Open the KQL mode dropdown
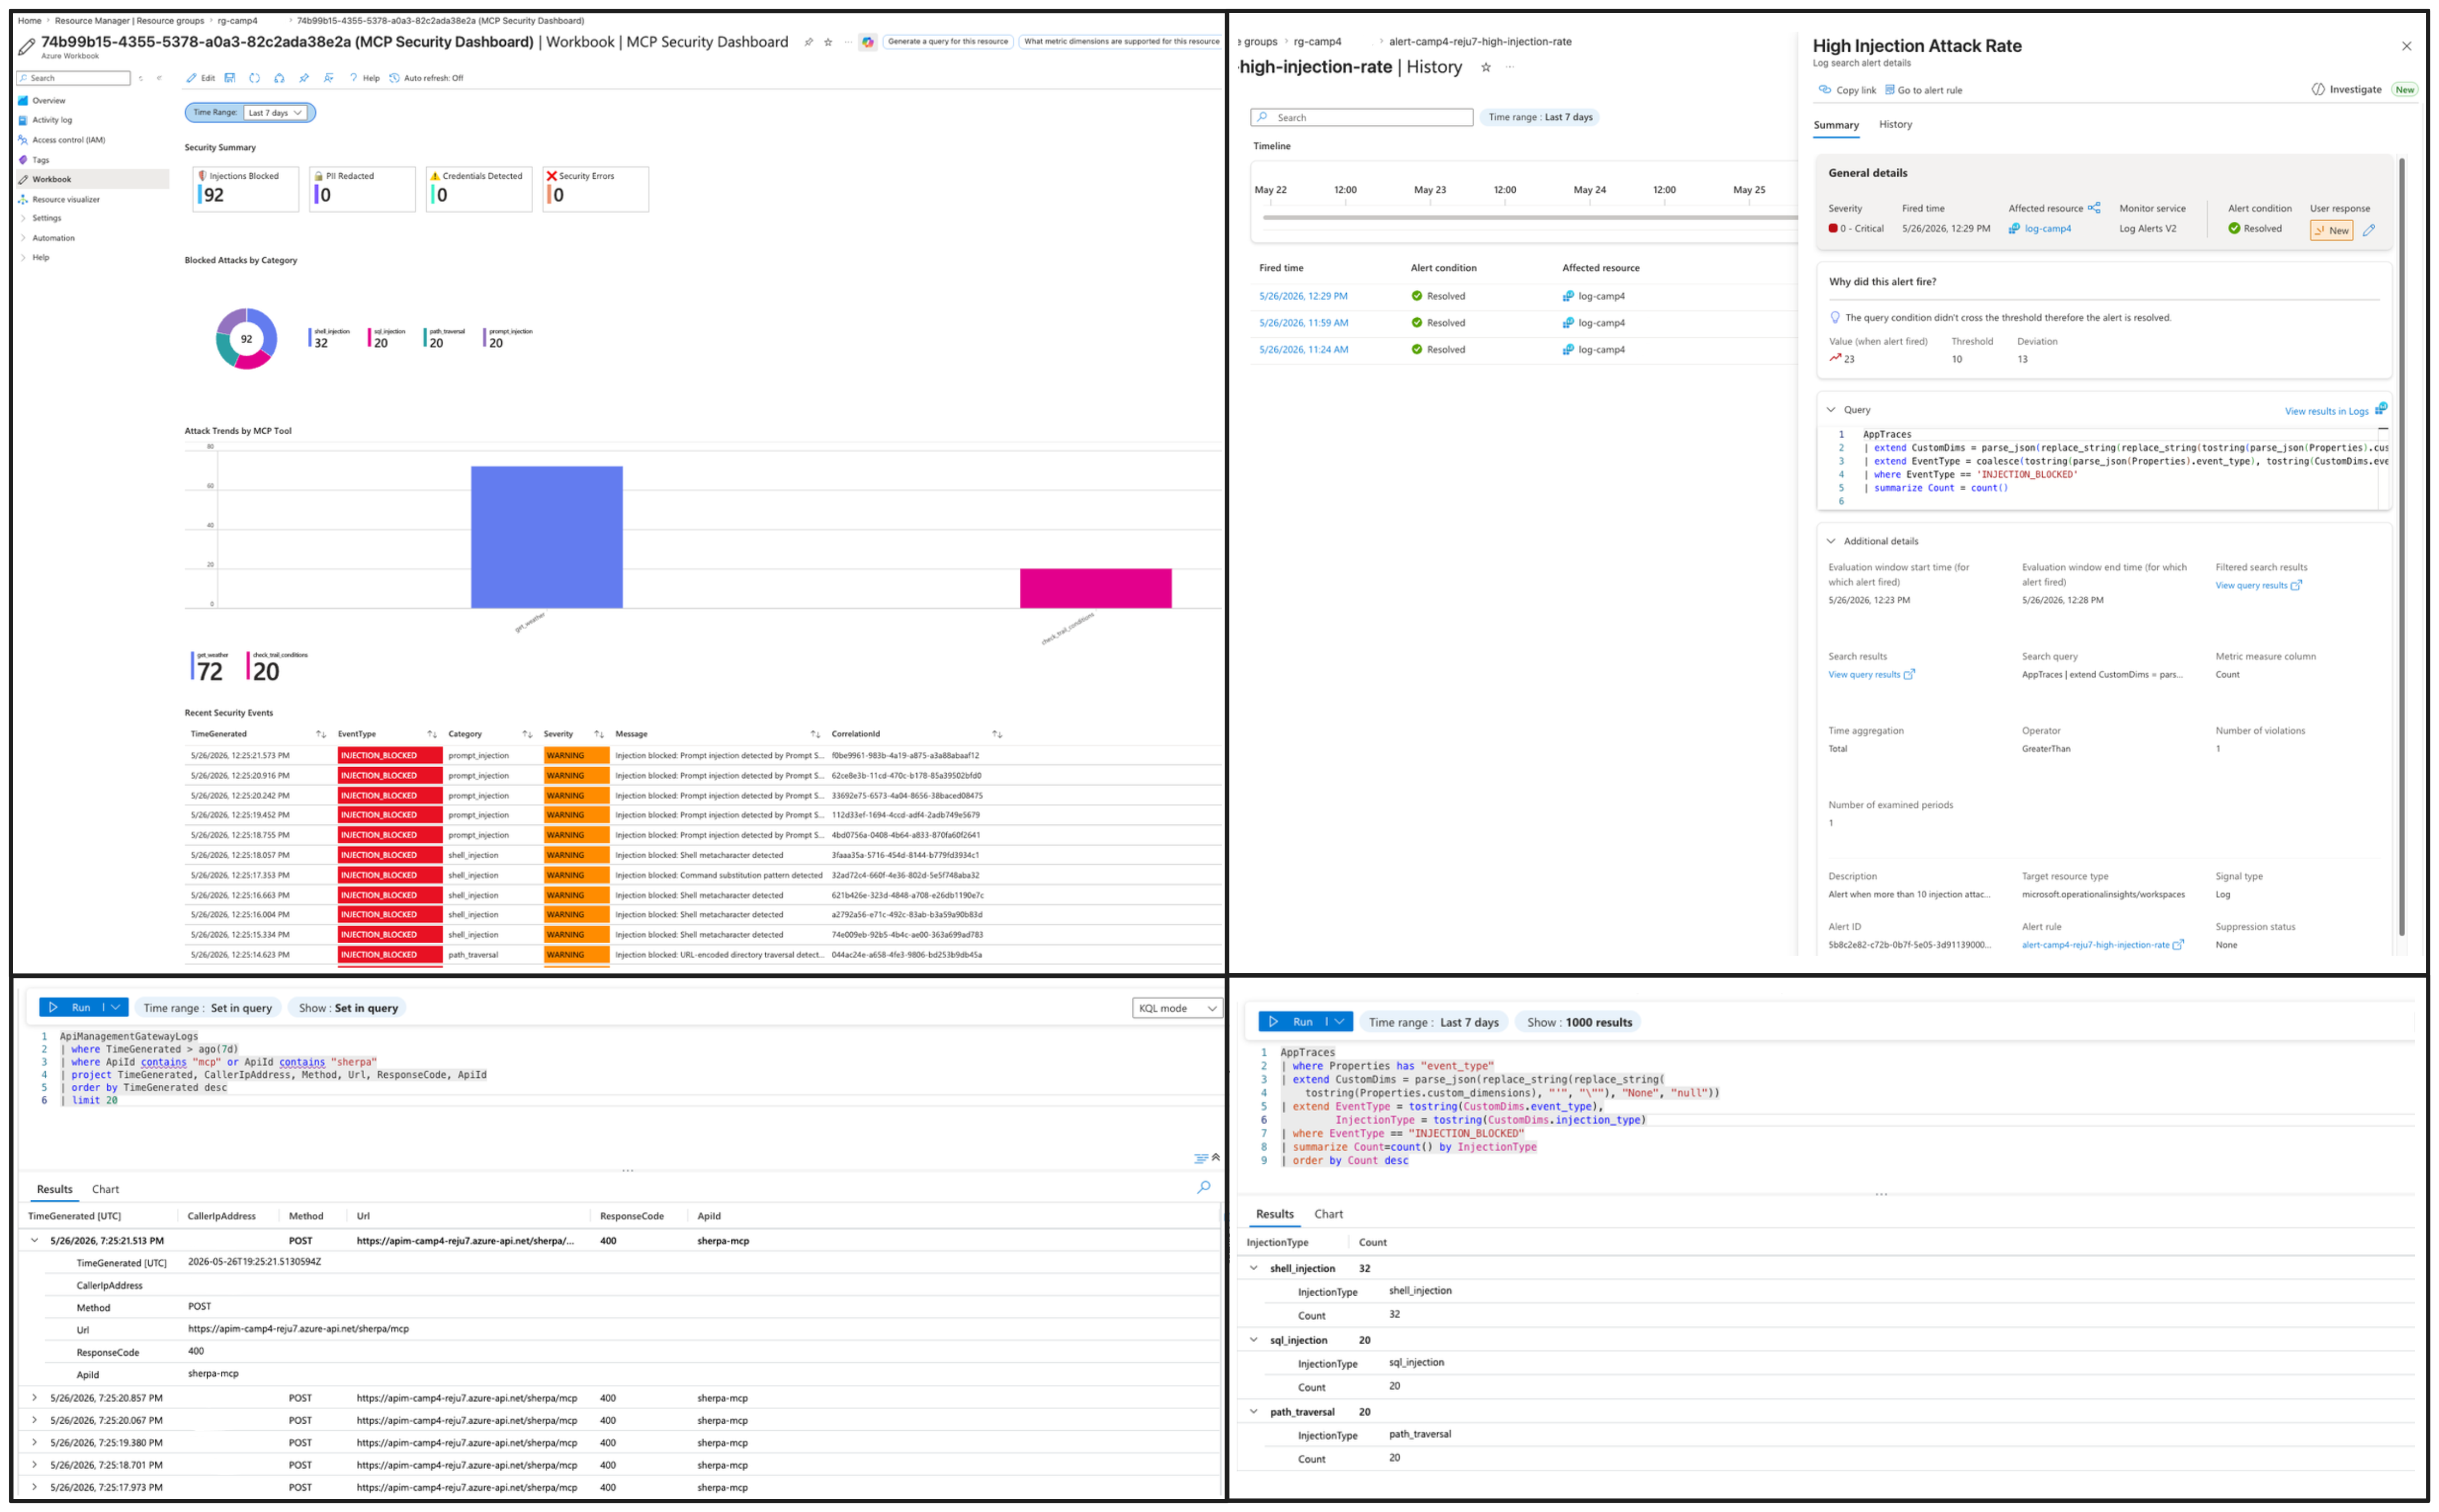The width and height of the screenshot is (2439, 1512). pyautogui.click(x=1177, y=1008)
